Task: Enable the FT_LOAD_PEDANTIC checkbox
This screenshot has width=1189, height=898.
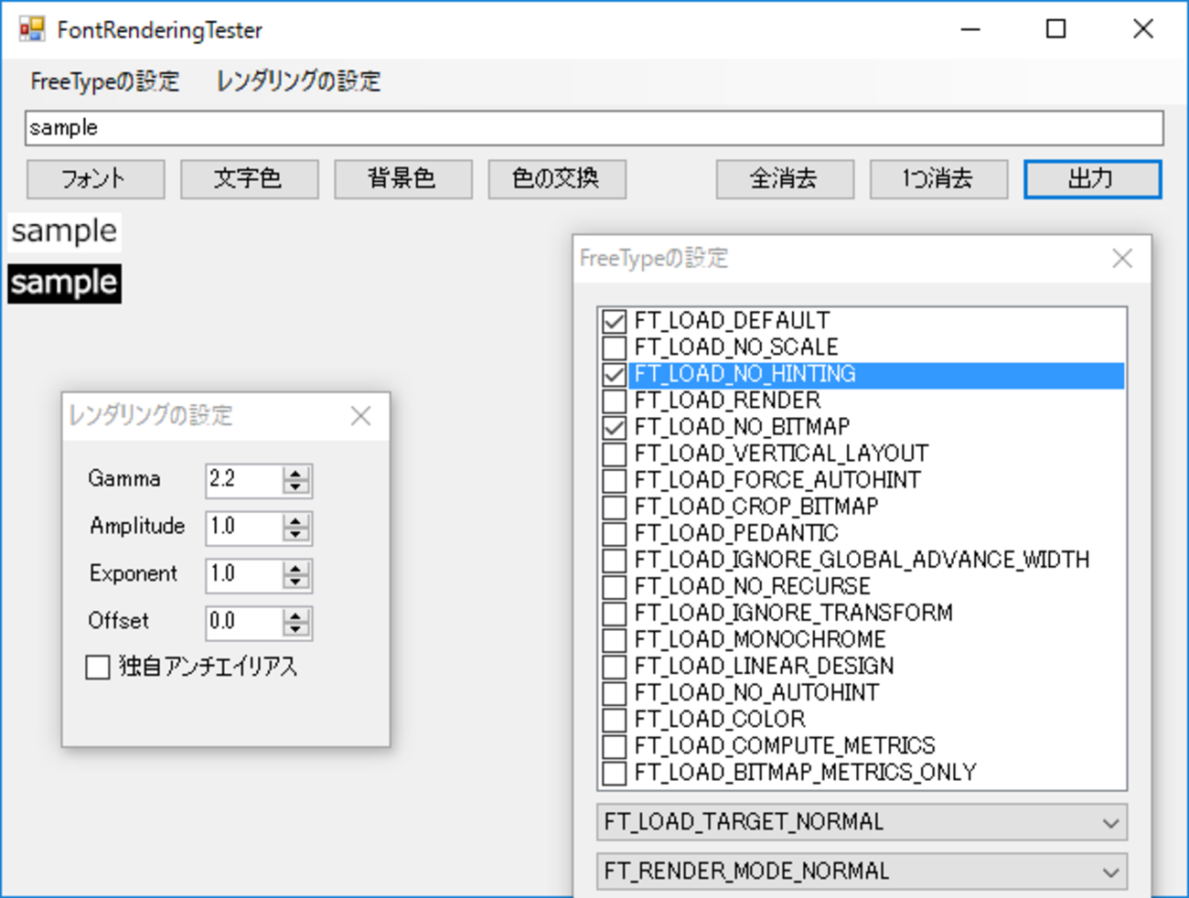Action: [x=615, y=533]
